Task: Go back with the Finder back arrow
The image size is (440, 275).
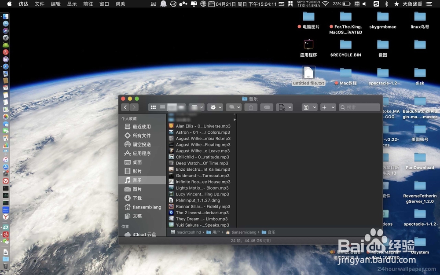Action: click(x=125, y=107)
